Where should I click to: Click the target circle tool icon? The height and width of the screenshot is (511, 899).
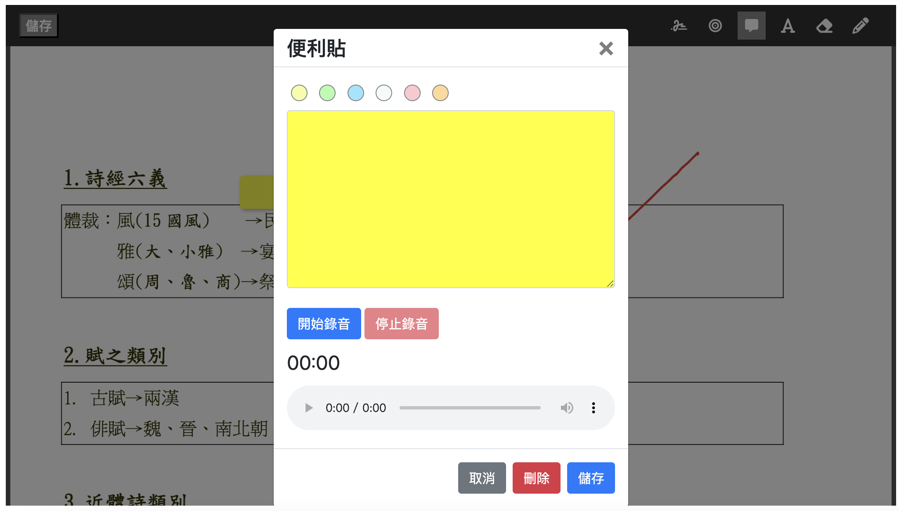click(715, 26)
